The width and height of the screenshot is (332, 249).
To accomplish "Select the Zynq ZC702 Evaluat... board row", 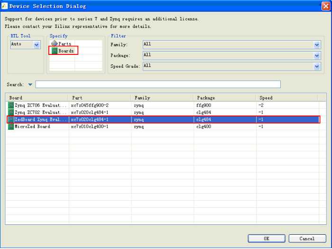I will click(163, 112).
